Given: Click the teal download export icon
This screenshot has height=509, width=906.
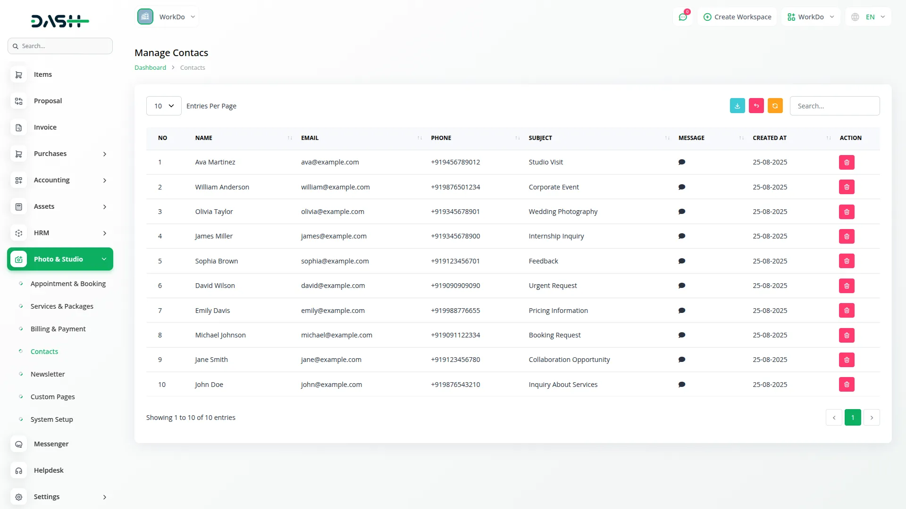Looking at the screenshot, I should point(737,106).
